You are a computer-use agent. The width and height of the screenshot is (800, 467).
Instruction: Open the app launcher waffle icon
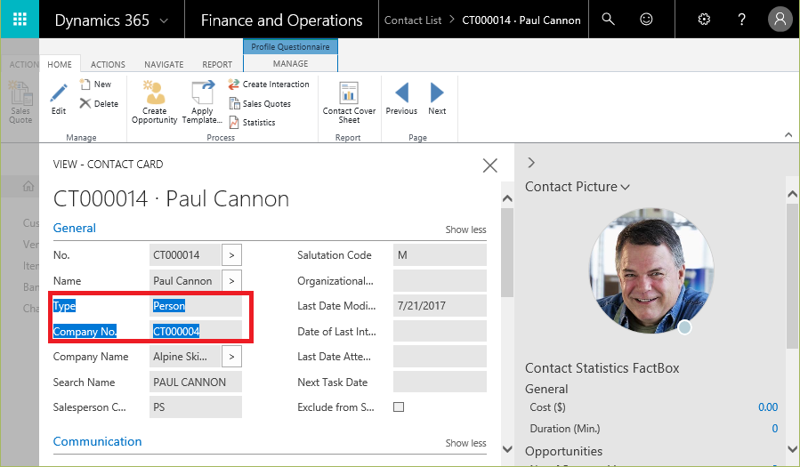pyautogui.click(x=20, y=20)
